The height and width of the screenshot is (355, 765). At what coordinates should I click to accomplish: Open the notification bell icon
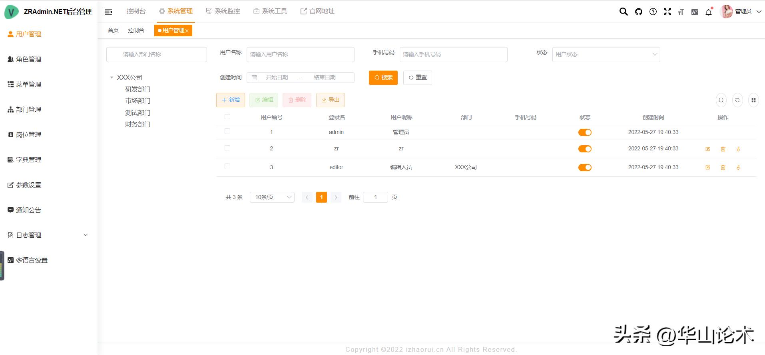click(709, 12)
